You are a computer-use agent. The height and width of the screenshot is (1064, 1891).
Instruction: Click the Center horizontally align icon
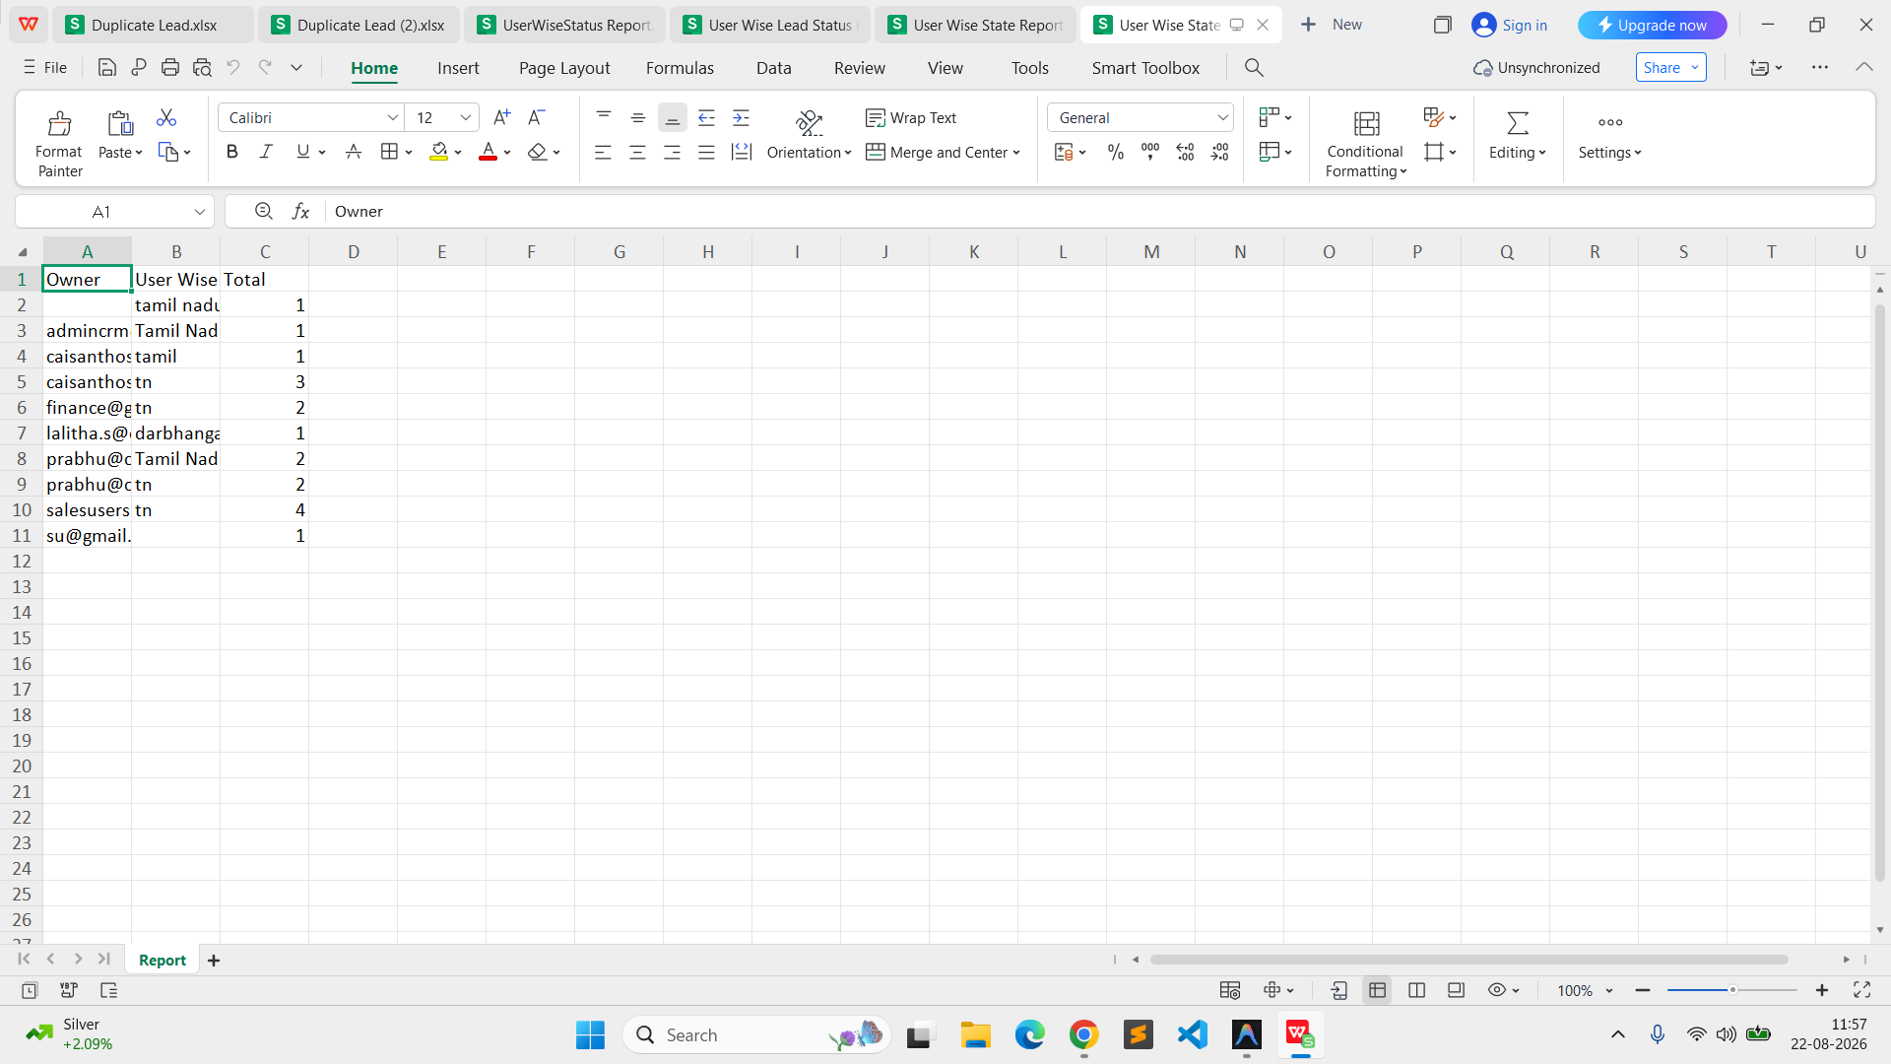click(x=637, y=152)
